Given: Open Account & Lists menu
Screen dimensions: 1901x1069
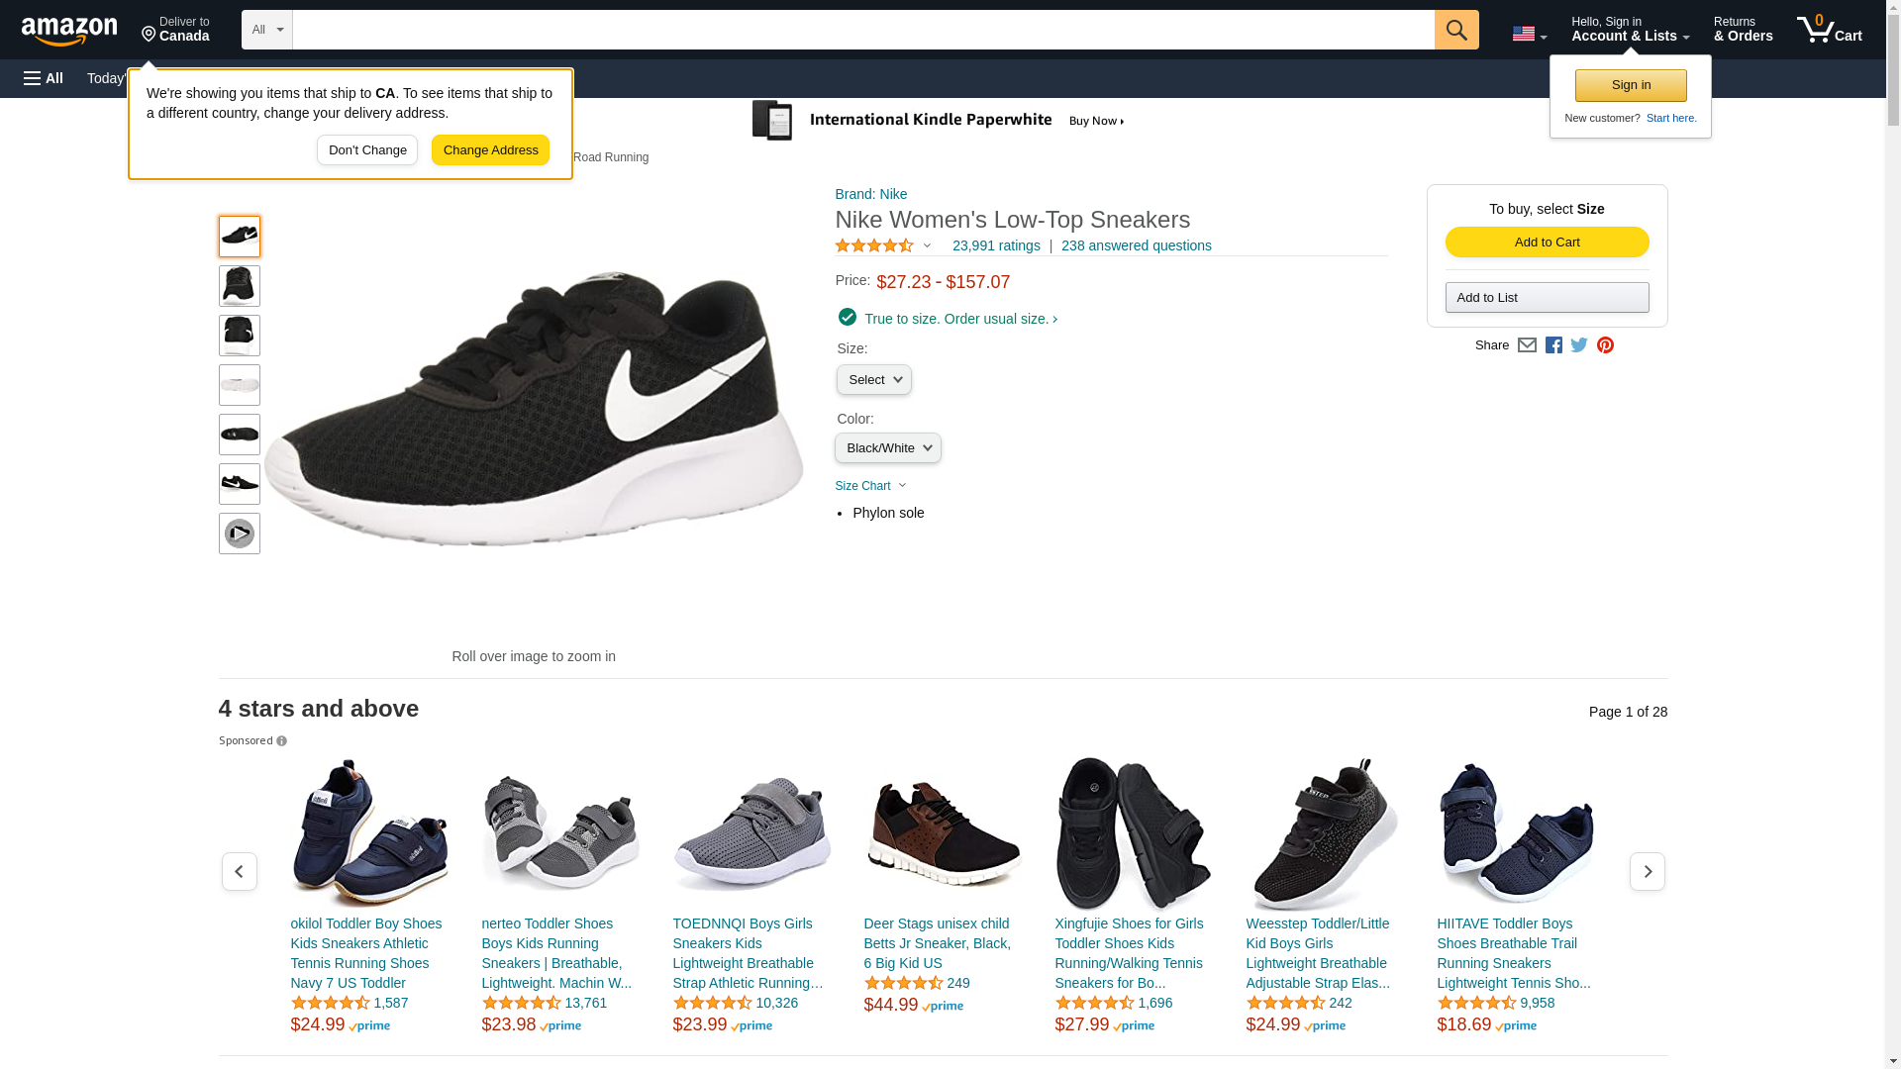Looking at the screenshot, I should 1630,30.
